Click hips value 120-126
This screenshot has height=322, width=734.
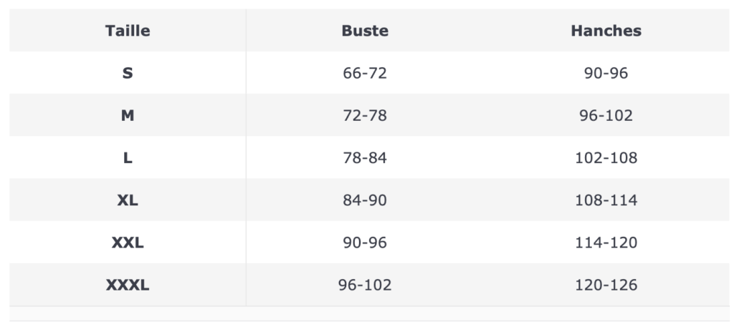tap(606, 285)
